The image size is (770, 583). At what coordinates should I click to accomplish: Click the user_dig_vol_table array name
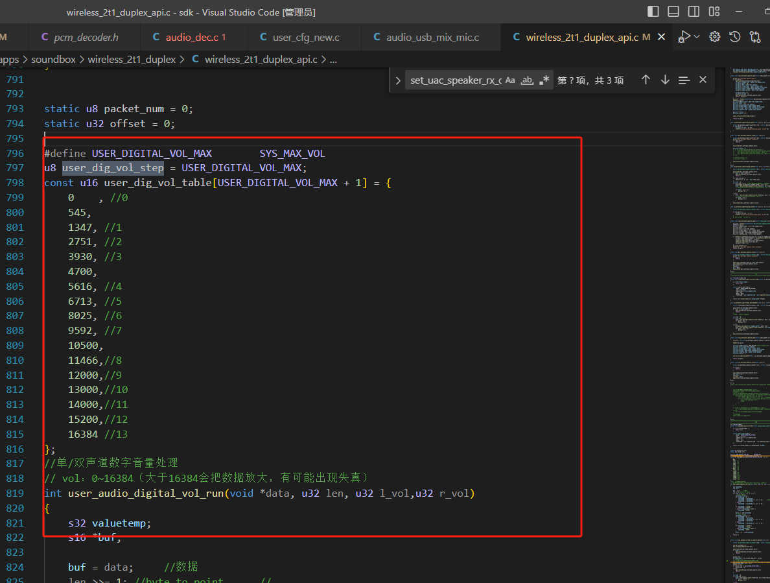[x=157, y=183]
